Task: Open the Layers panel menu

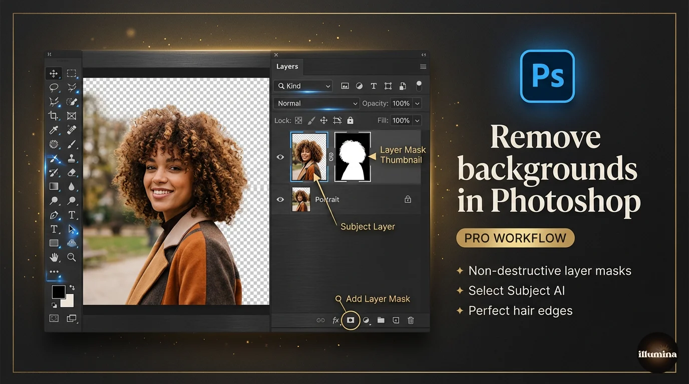Action: pos(423,66)
